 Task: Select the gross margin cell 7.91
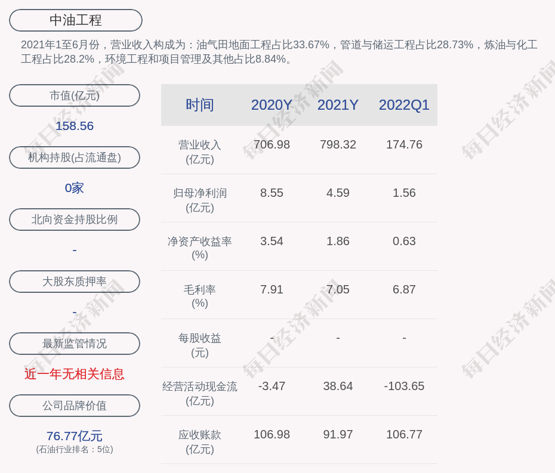point(272,289)
